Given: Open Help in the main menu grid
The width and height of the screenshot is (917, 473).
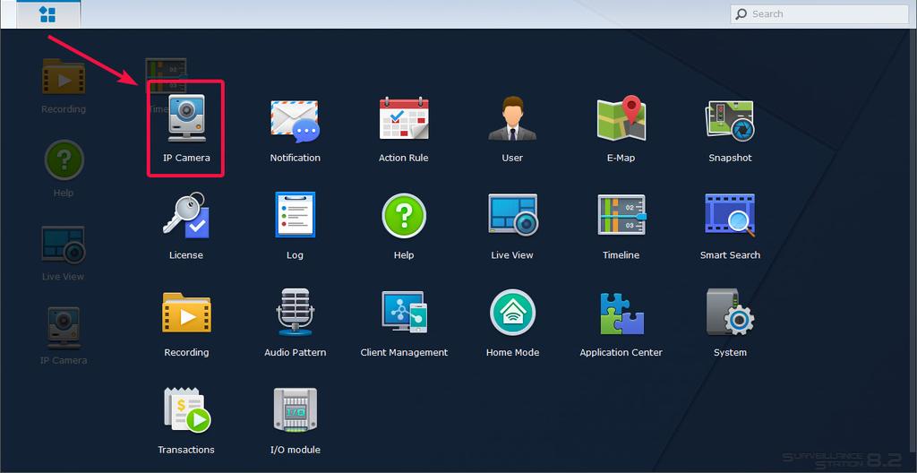Looking at the screenshot, I should point(404,215).
